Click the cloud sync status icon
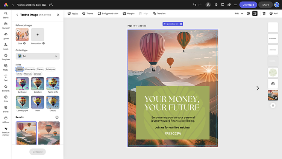 (51, 5)
